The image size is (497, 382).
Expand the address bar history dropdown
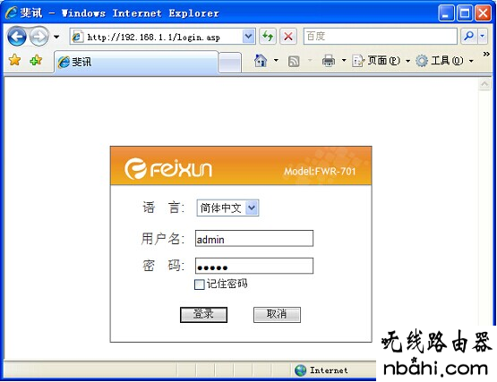tap(249, 37)
